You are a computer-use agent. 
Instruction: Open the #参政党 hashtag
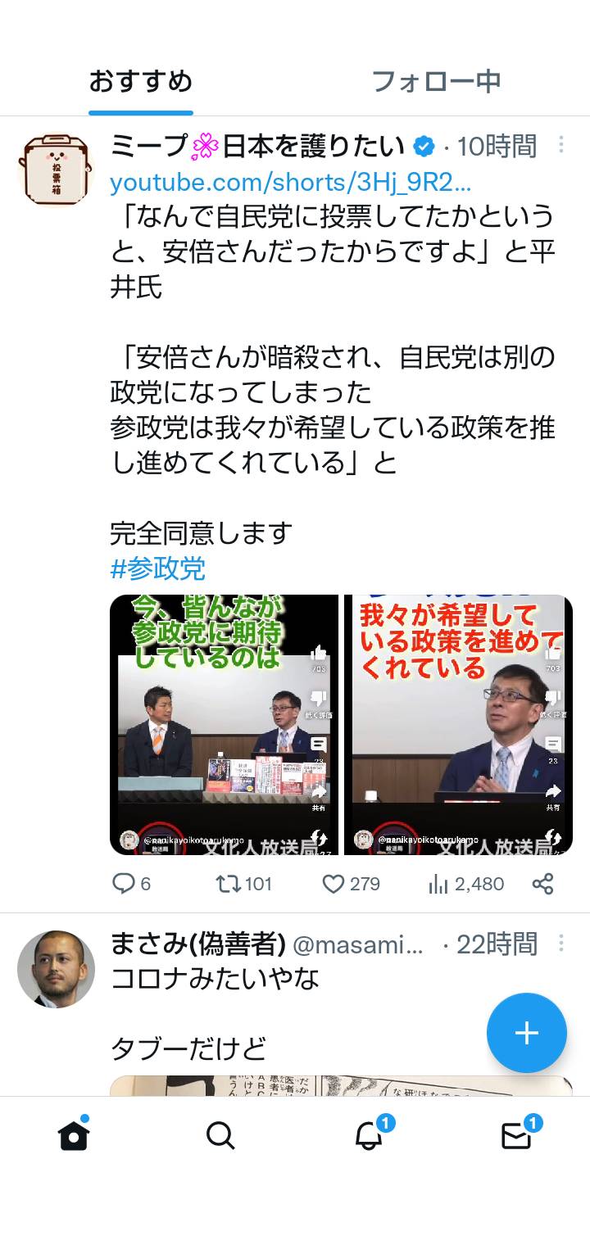(157, 568)
